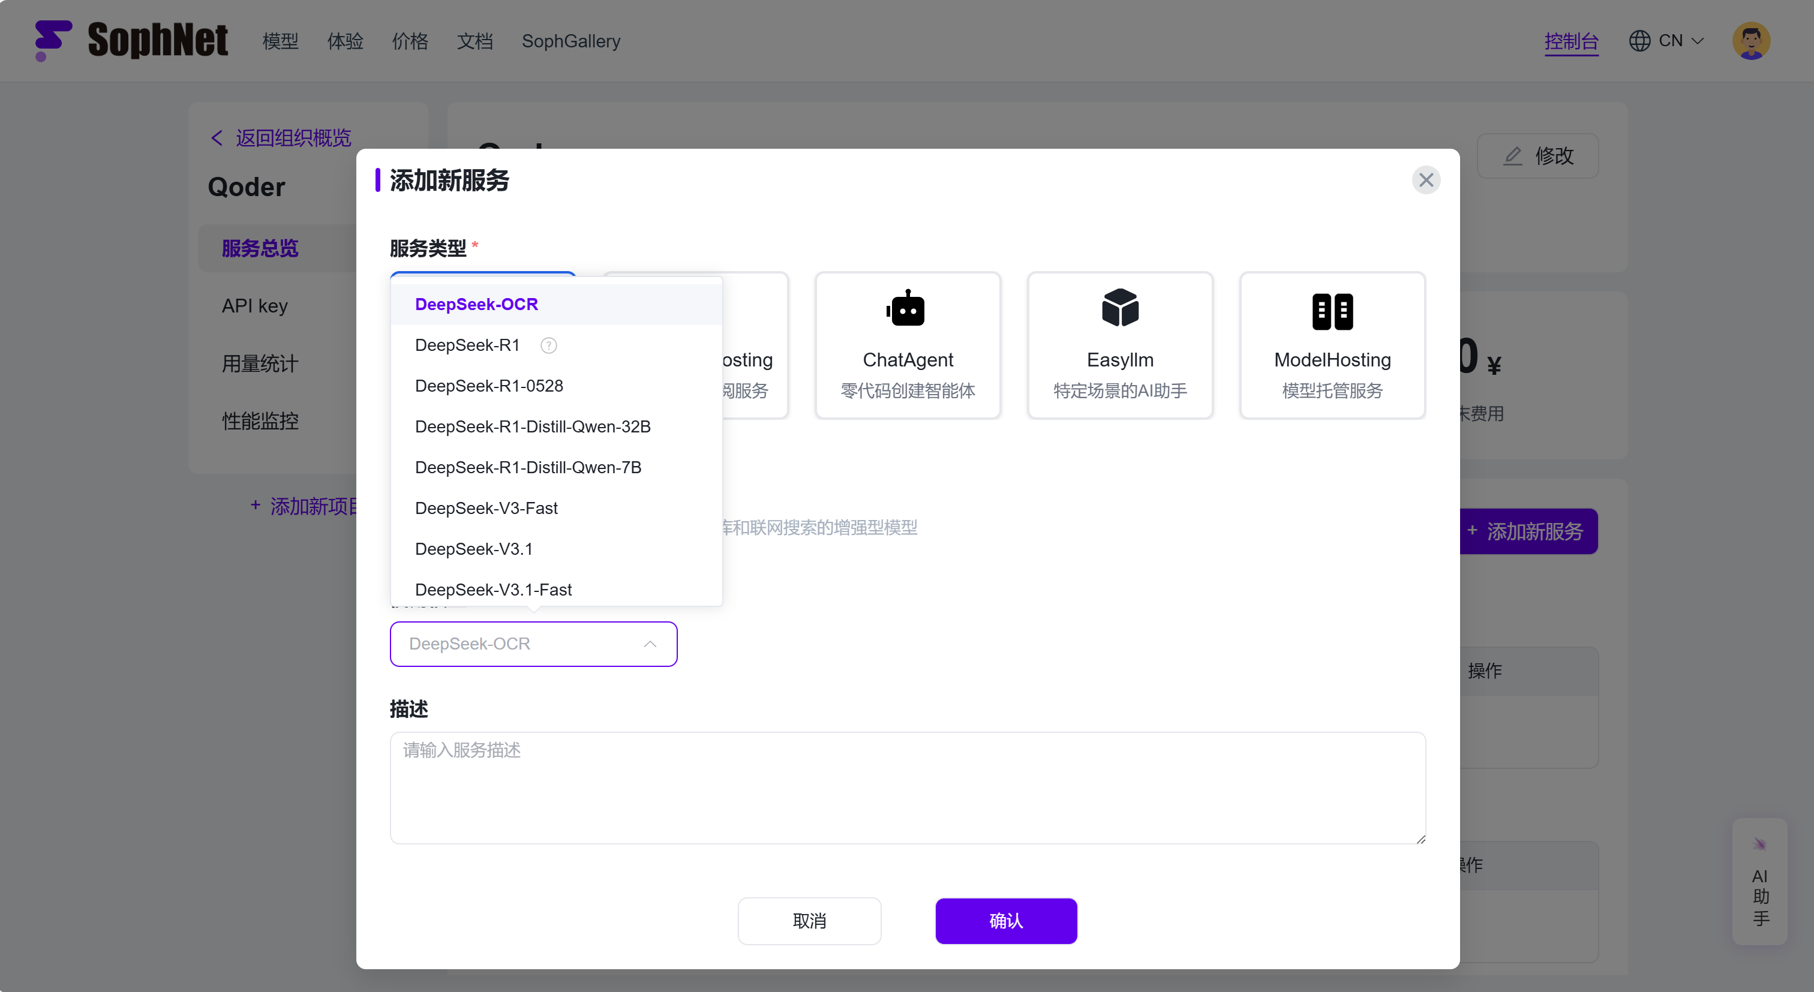
Task: Collapse the DeepSeek-OCR model dropdown
Action: pos(649,644)
